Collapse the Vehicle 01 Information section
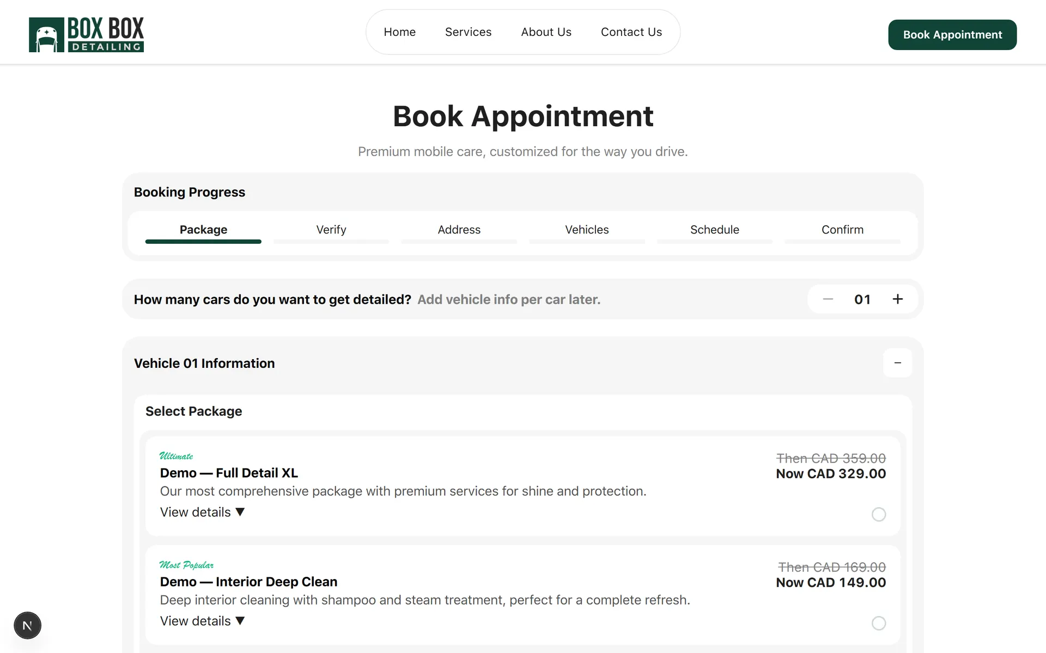The image size is (1046, 653). [897, 363]
